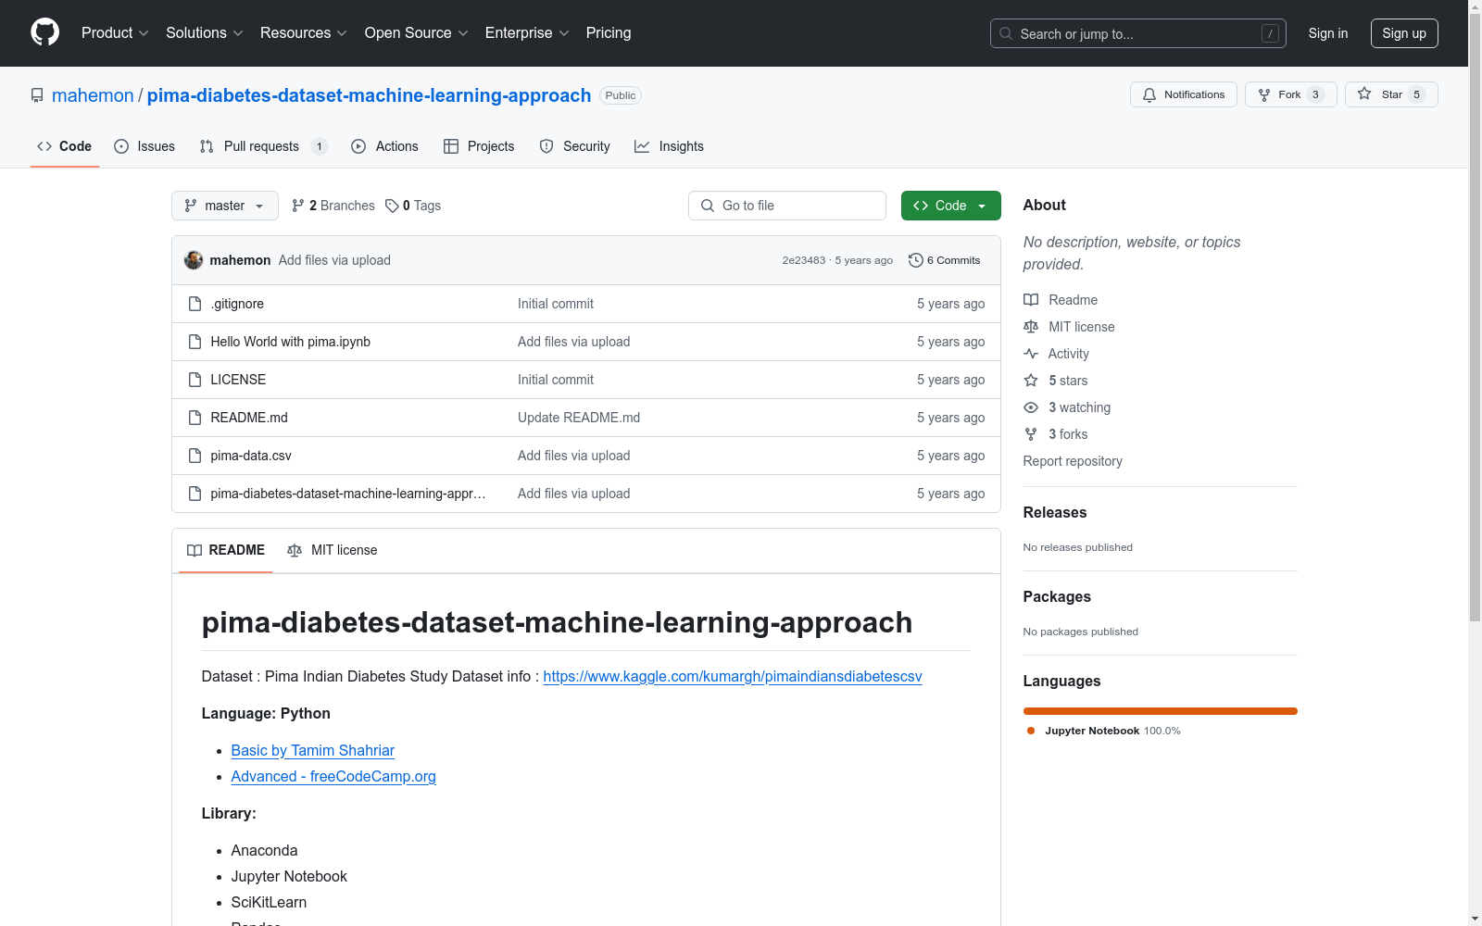Click the star icon to star repository
The width and height of the screenshot is (1482, 926).
click(1364, 94)
